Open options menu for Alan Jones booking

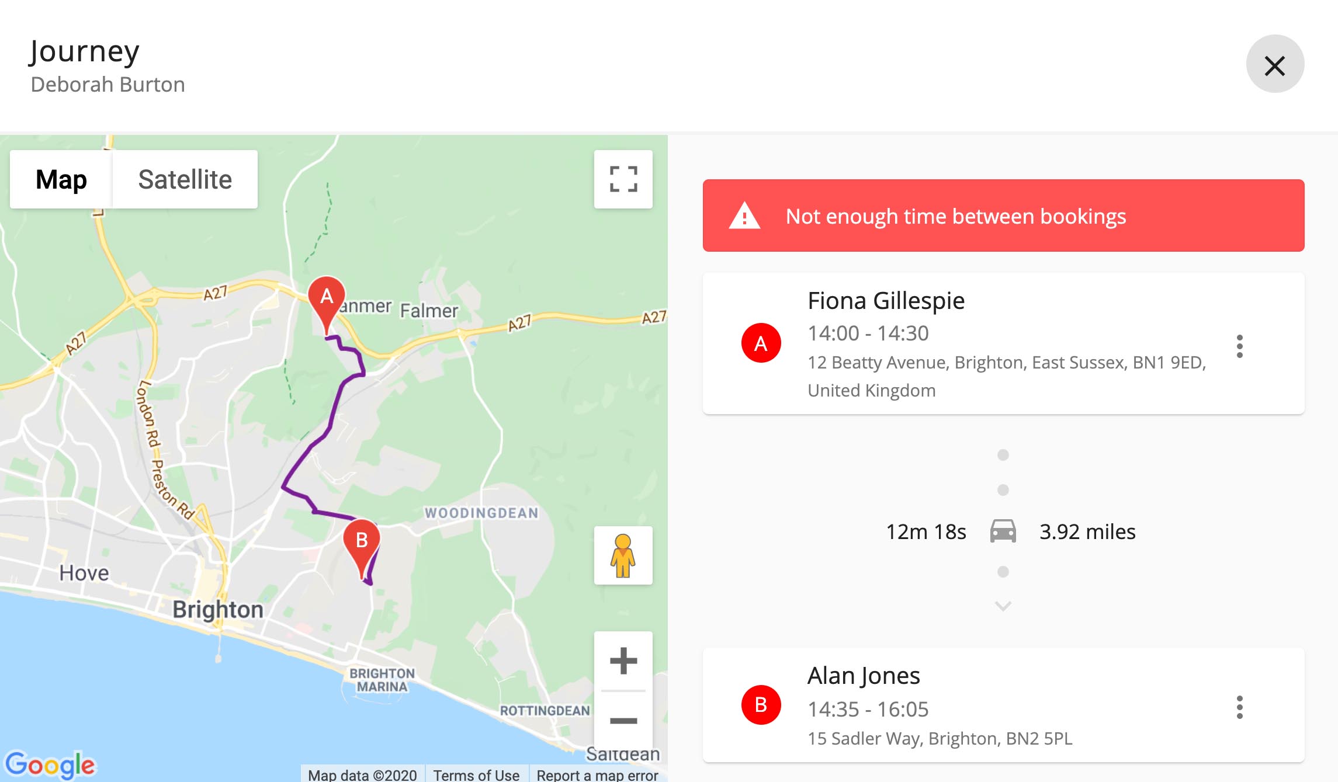pos(1239,707)
